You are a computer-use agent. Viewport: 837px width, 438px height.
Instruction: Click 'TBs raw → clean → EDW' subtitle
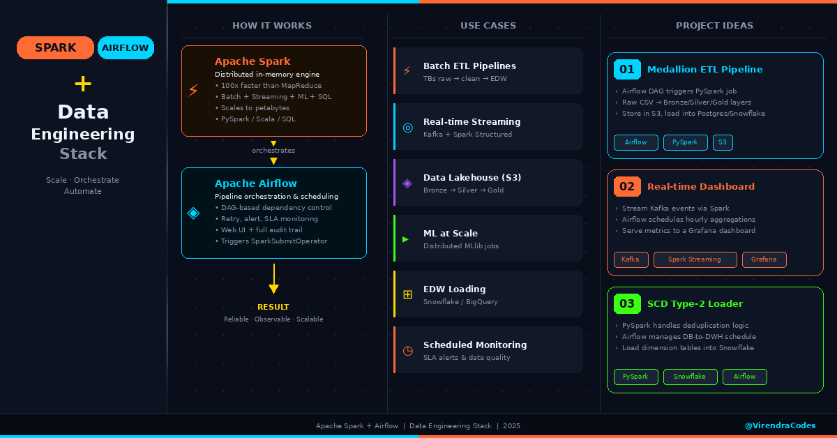465,78
